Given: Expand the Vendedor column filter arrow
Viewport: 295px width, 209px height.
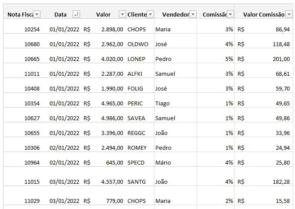Looking at the screenshot, I should pyautogui.click(x=193, y=14).
